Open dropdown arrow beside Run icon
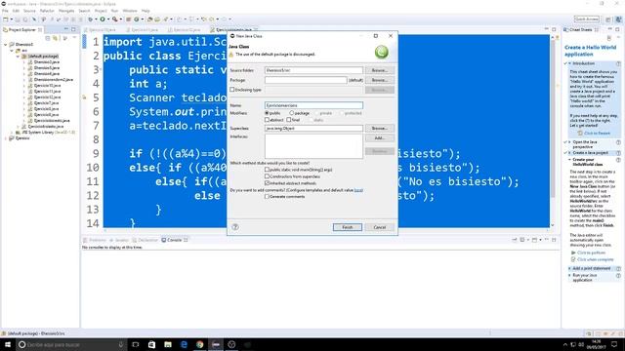Screen dimensions: 625x351 [107, 19]
